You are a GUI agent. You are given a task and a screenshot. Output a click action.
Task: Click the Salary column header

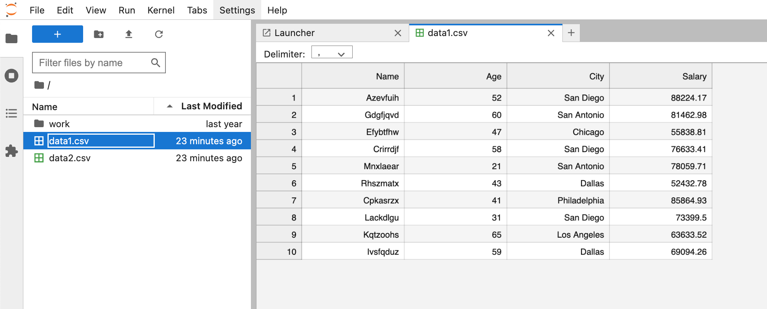tap(660, 76)
